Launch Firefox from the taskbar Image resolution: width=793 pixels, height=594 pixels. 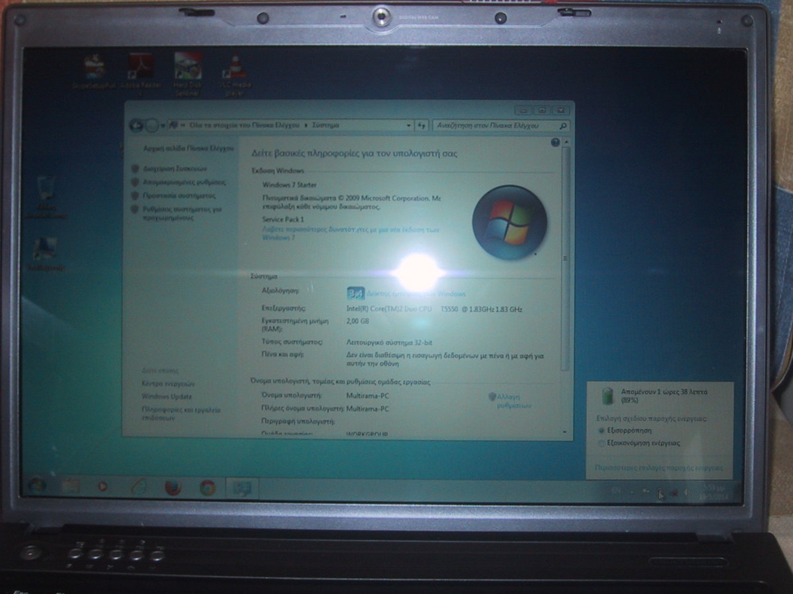coord(172,488)
